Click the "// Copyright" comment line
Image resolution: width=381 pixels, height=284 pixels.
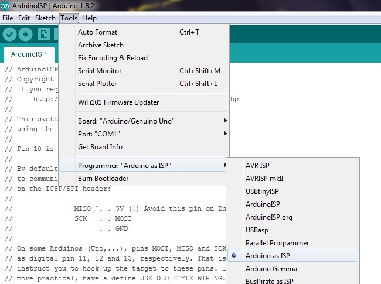pos(29,79)
